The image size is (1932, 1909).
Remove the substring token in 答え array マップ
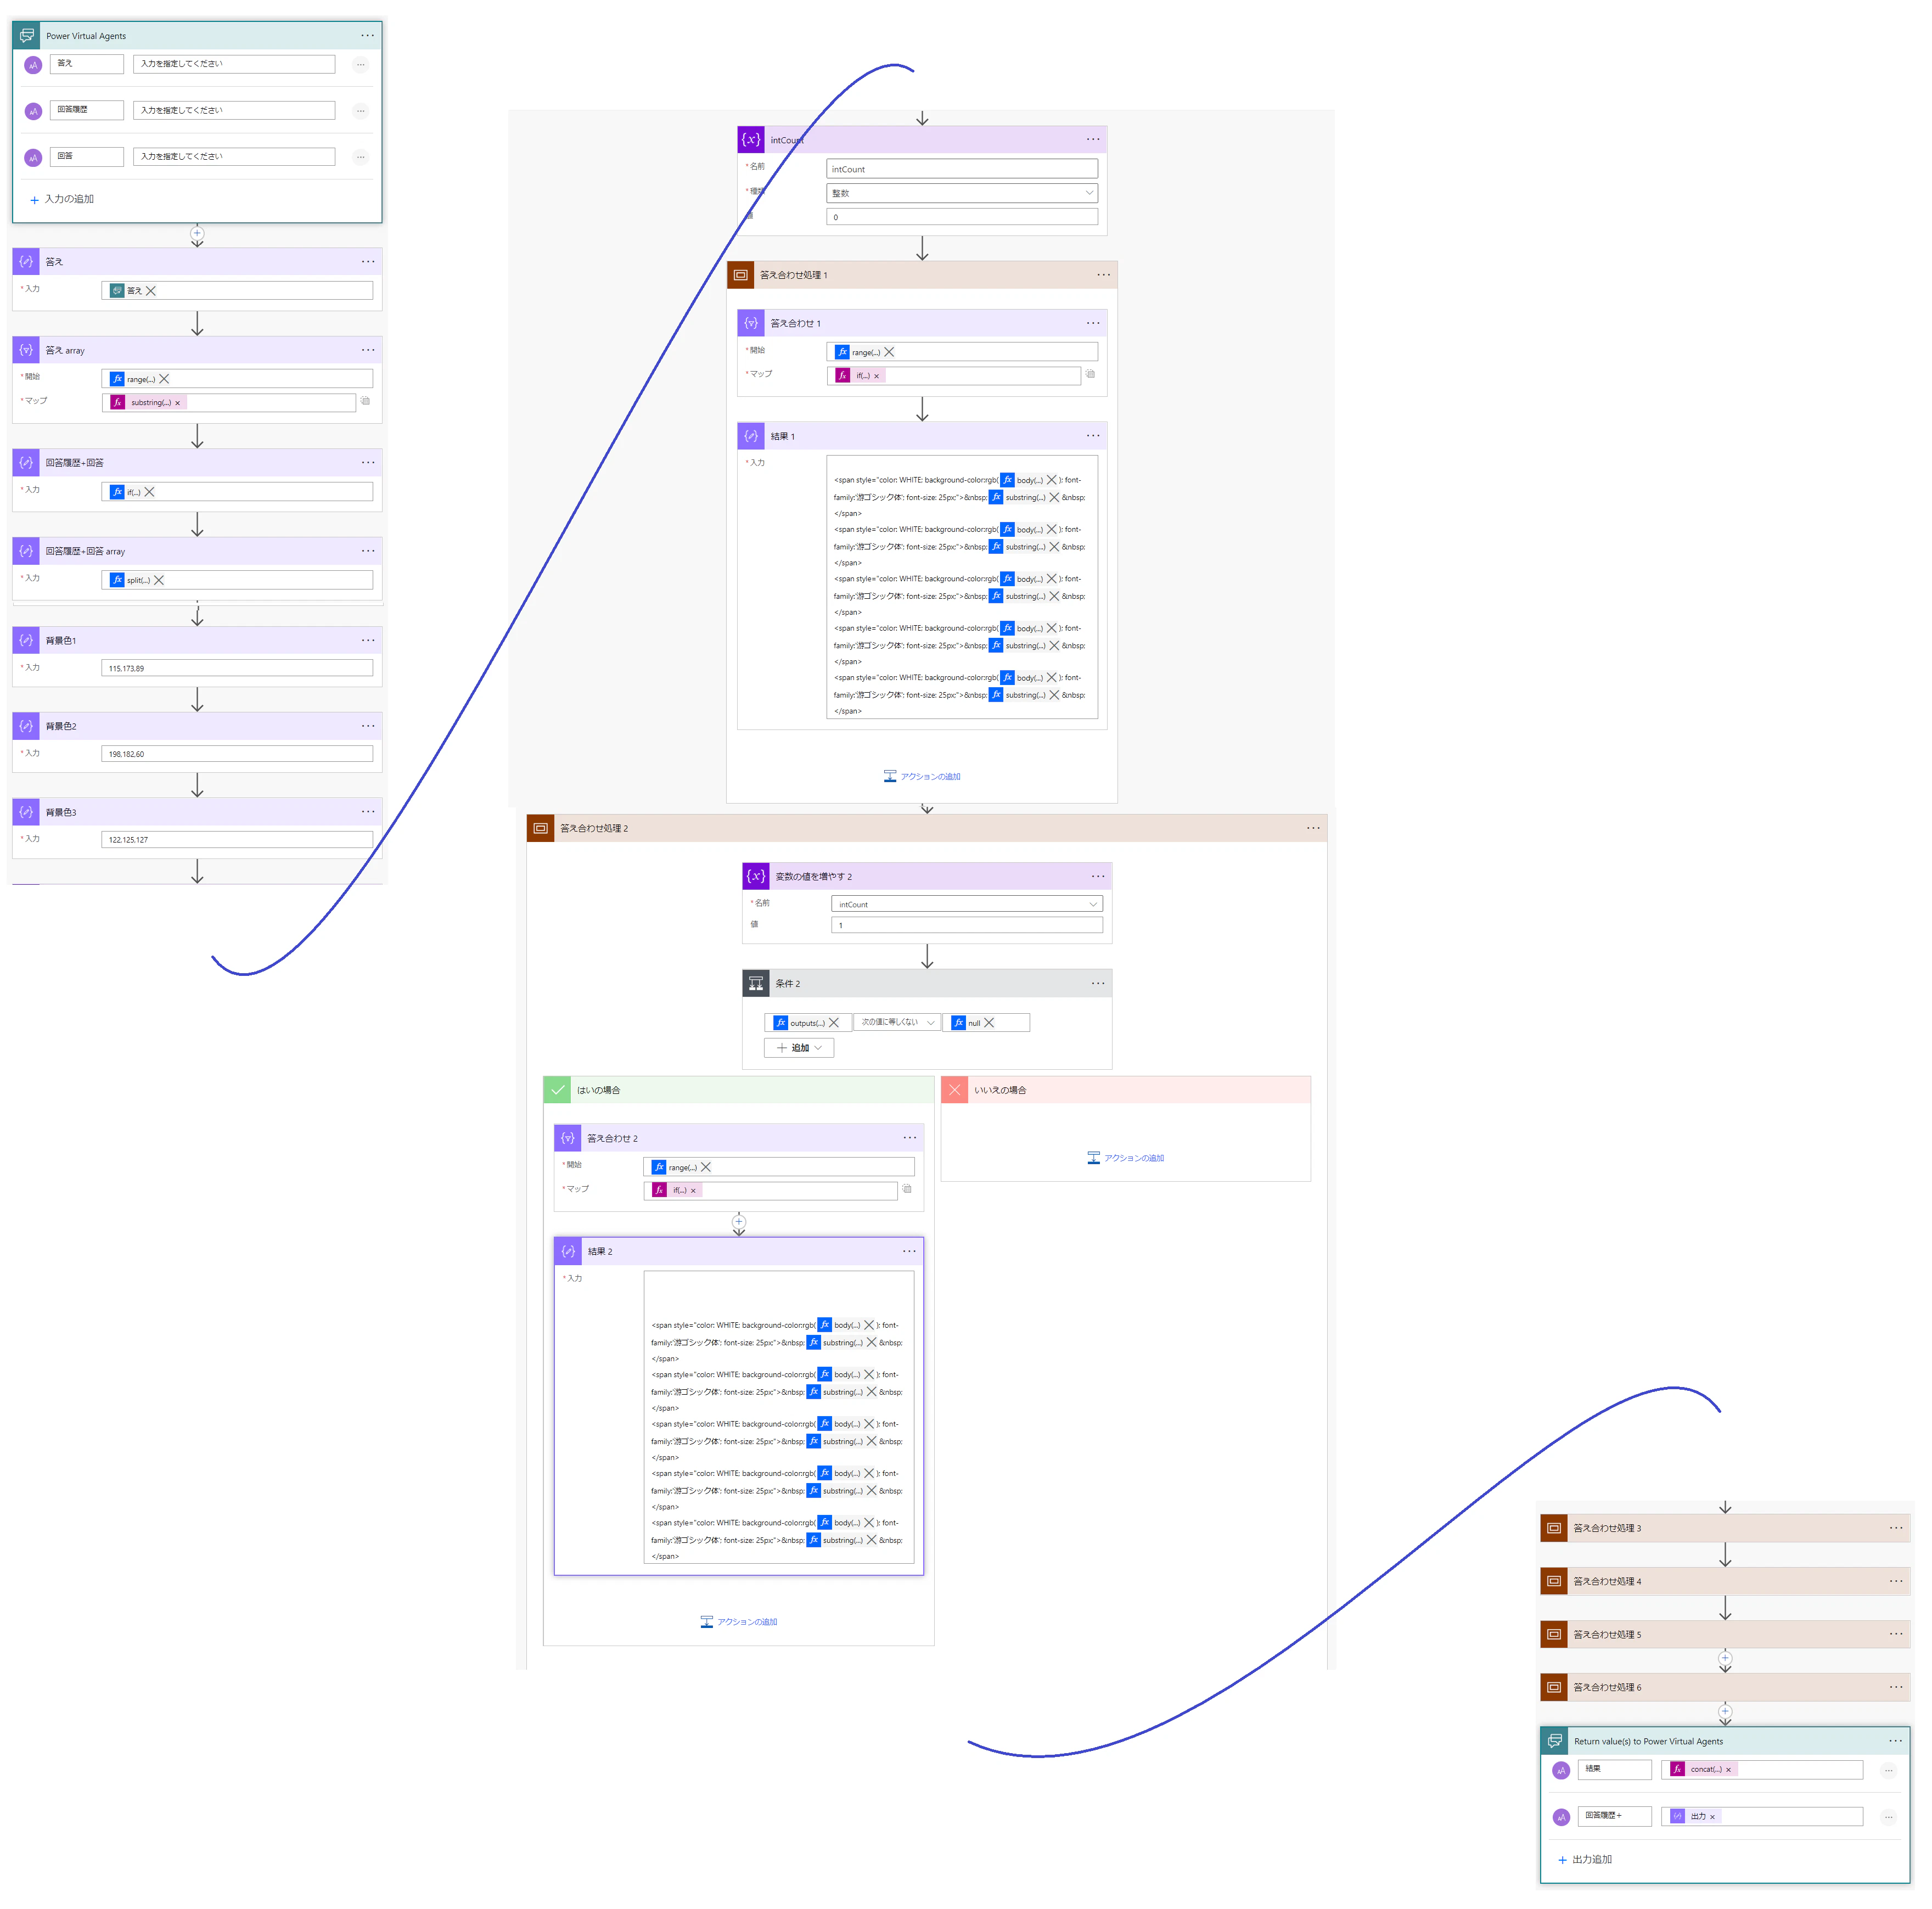point(178,403)
